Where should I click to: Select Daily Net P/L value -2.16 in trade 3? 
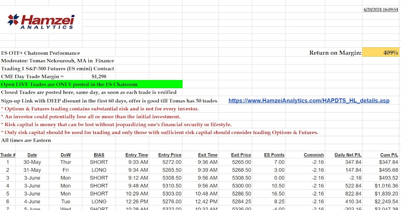(x=356, y=178)
